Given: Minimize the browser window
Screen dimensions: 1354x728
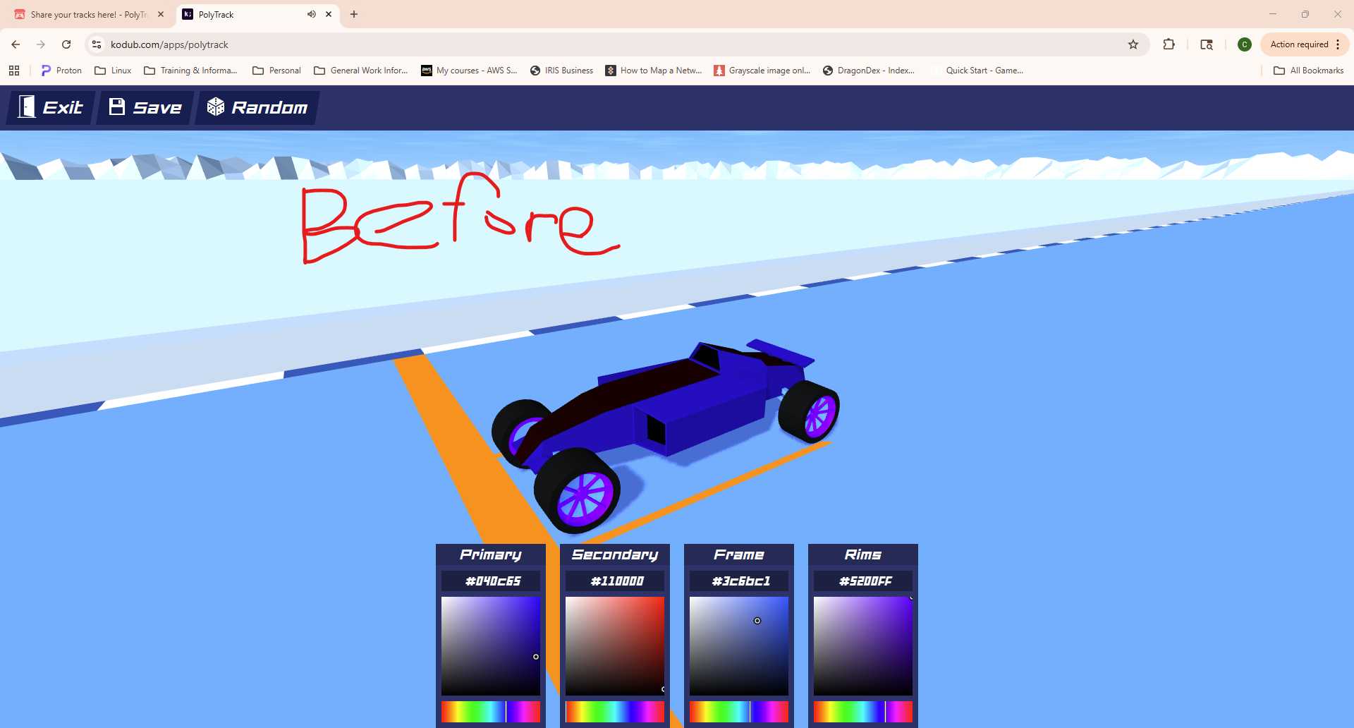Looking at the screenshot, I should tap(1273, 14).
